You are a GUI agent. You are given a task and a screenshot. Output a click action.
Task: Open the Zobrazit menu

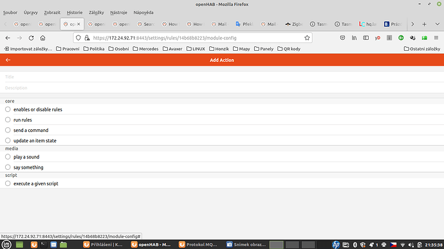[52, 12]
